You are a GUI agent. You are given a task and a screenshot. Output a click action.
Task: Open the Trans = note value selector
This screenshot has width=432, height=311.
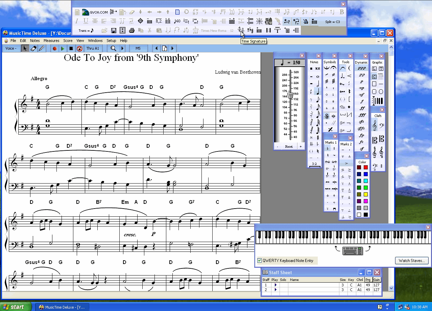coord(86,30)
